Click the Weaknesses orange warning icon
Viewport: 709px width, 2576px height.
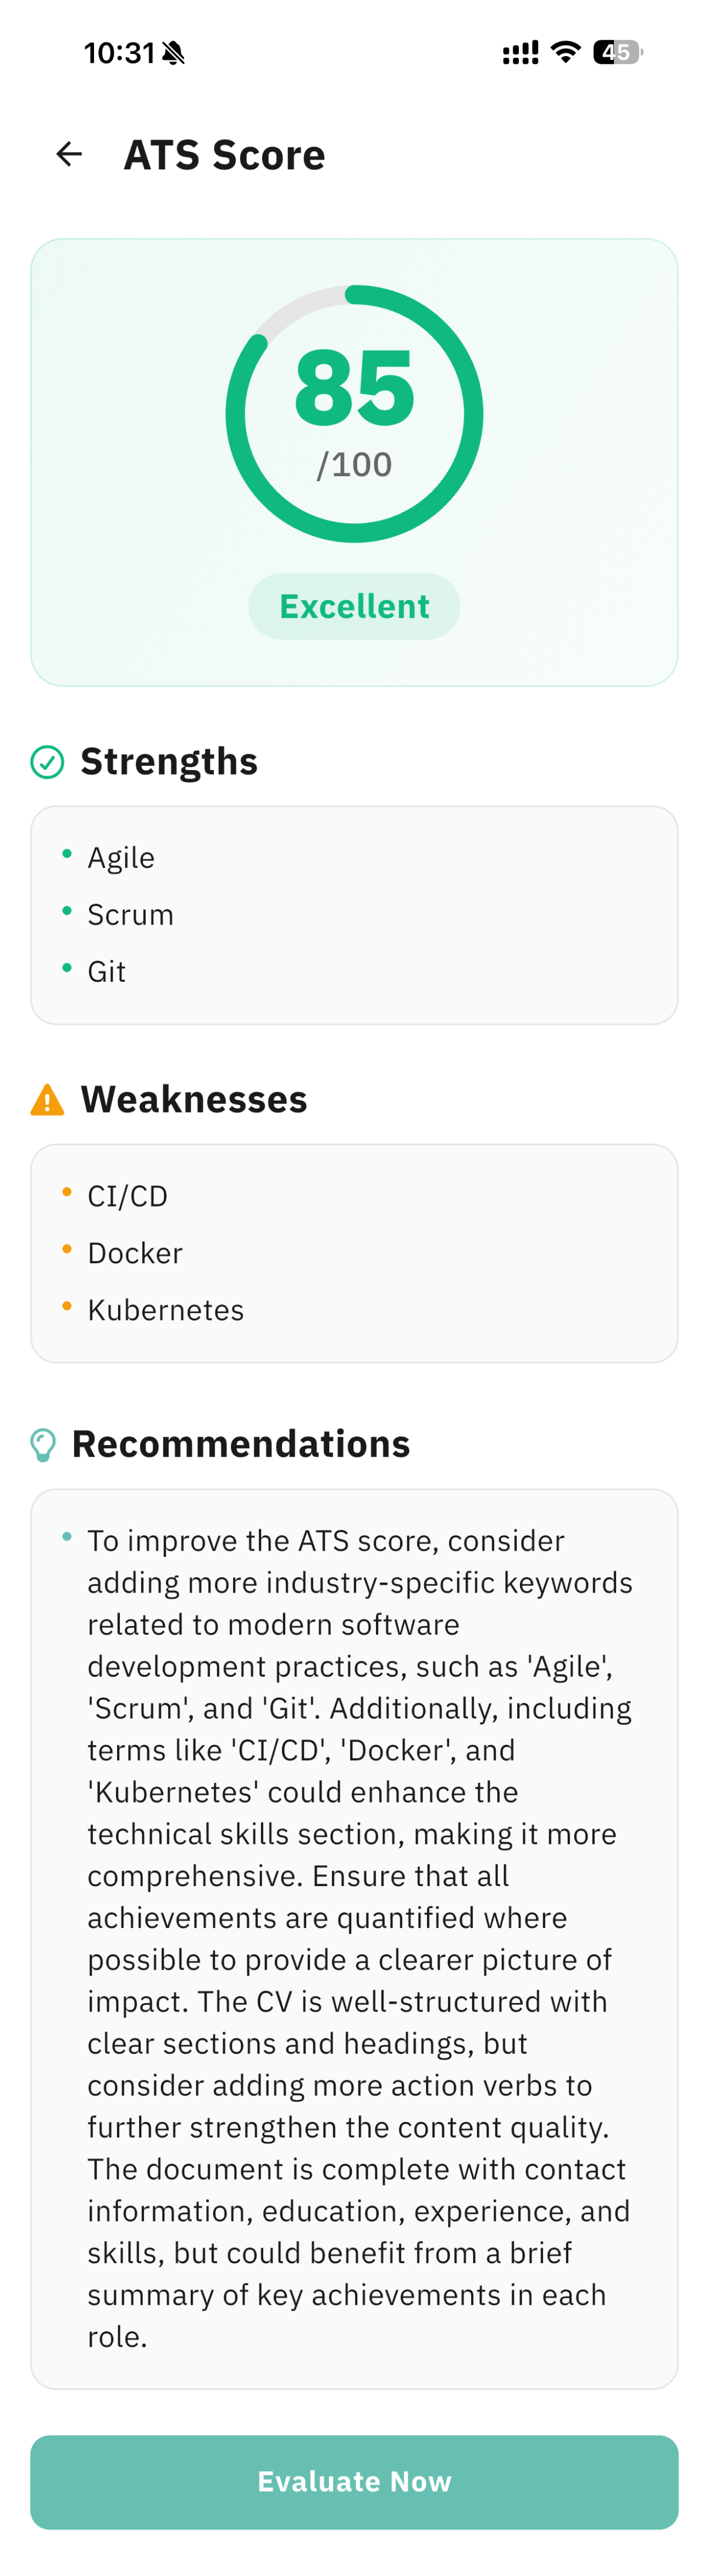tap(47, 1100)
